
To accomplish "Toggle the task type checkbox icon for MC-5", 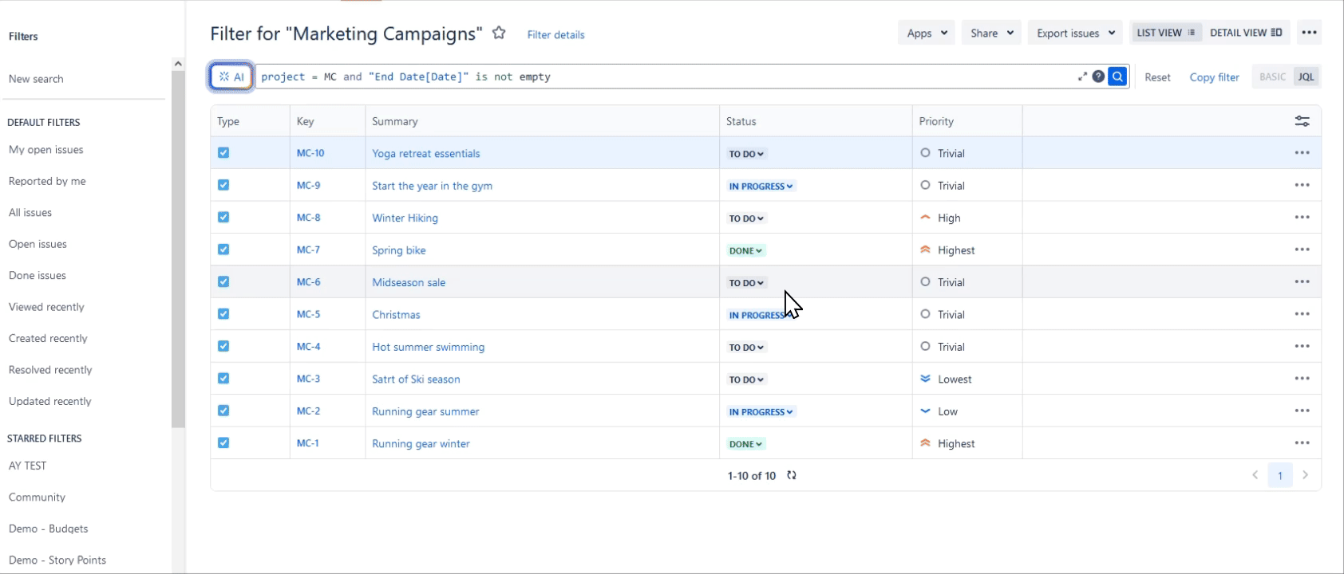I will 223,314.
